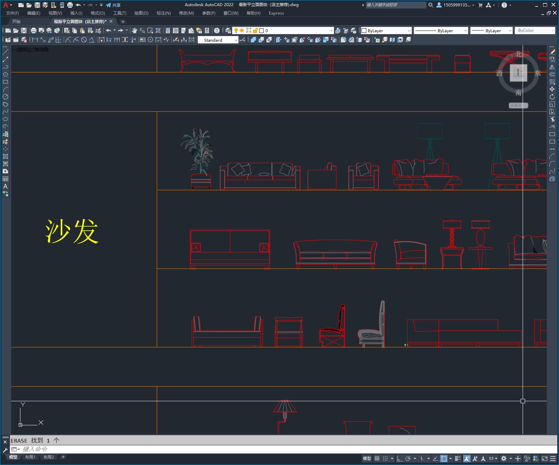Select the Table tool in draw toolbar
Screen dimensions: 559x465
(5, 179)
